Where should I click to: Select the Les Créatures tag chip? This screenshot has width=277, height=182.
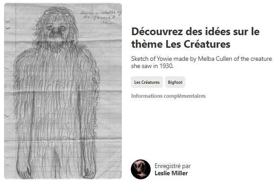(147, 82)
